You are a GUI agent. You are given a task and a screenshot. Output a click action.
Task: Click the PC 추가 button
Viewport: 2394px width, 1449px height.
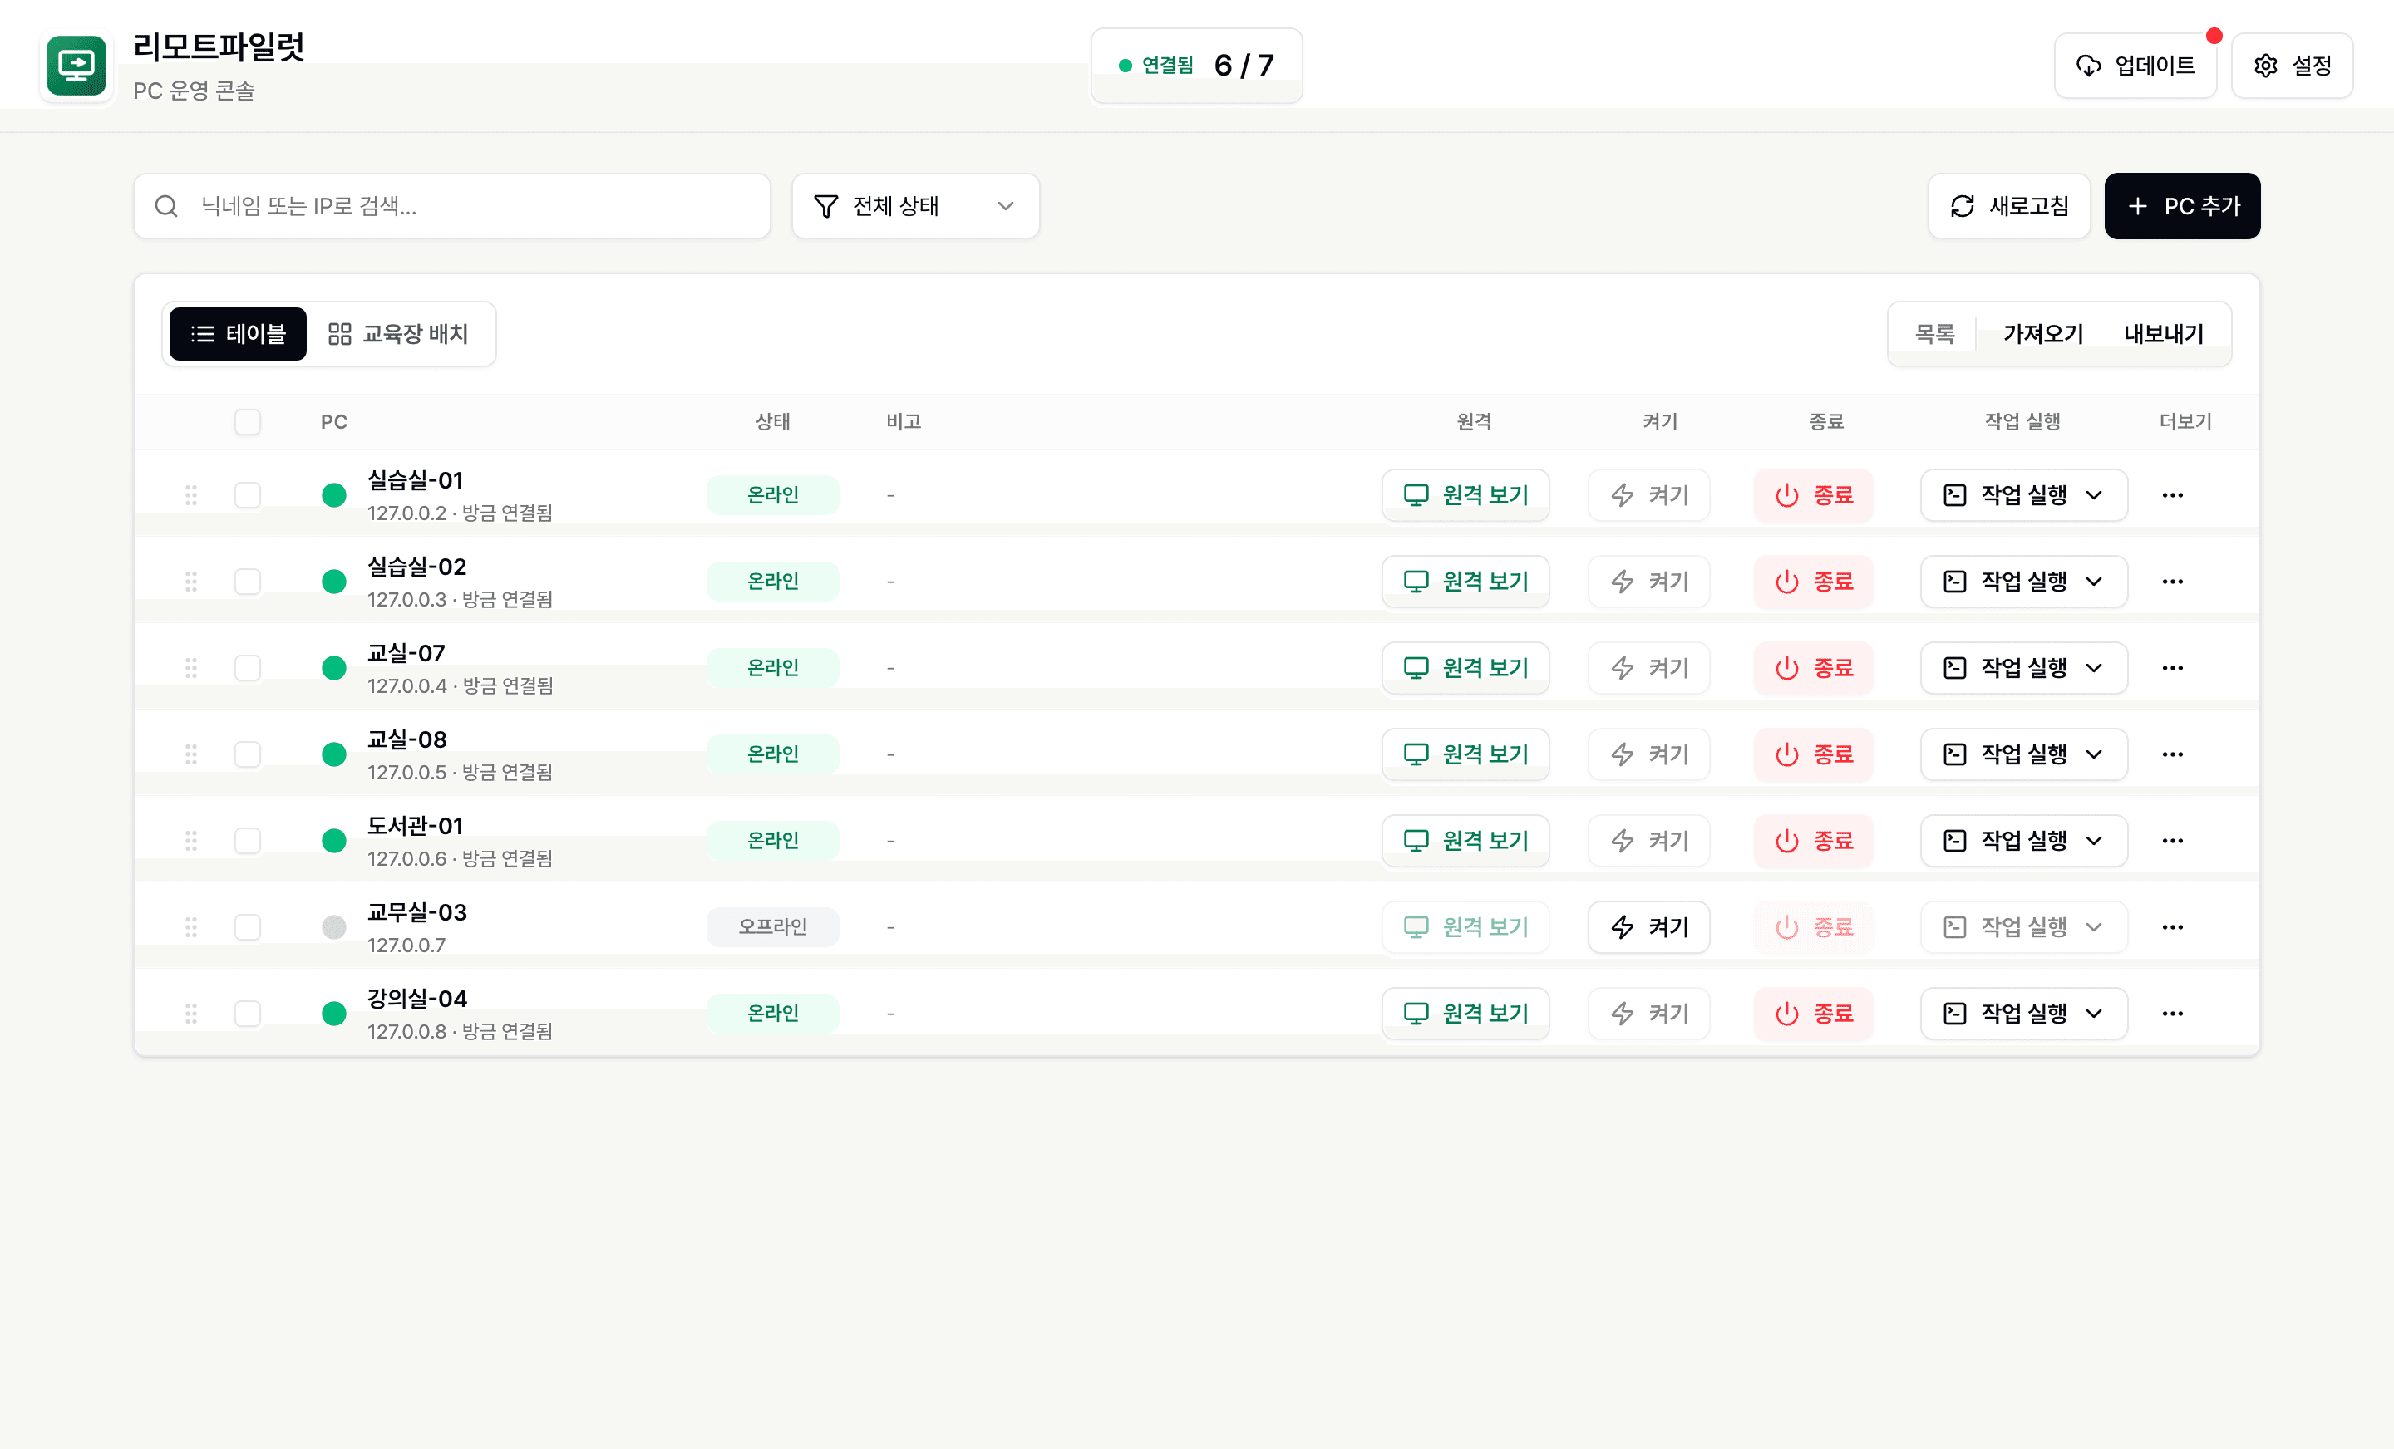(x=2182, y=206)
